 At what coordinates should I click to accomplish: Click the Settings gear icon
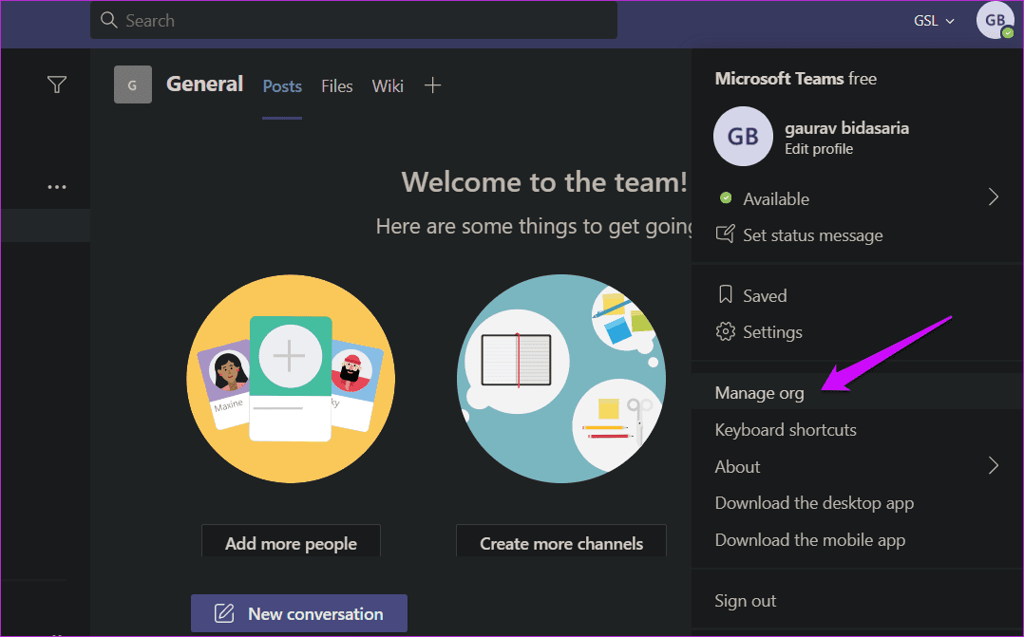click(725, 331)
